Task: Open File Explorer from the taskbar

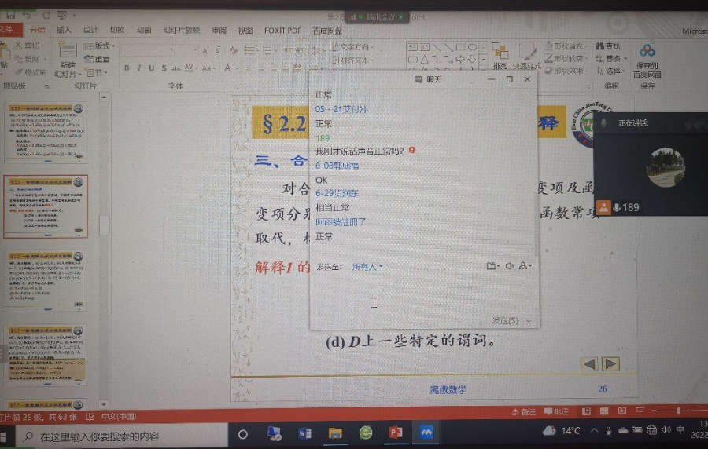Action: point(335,433)
